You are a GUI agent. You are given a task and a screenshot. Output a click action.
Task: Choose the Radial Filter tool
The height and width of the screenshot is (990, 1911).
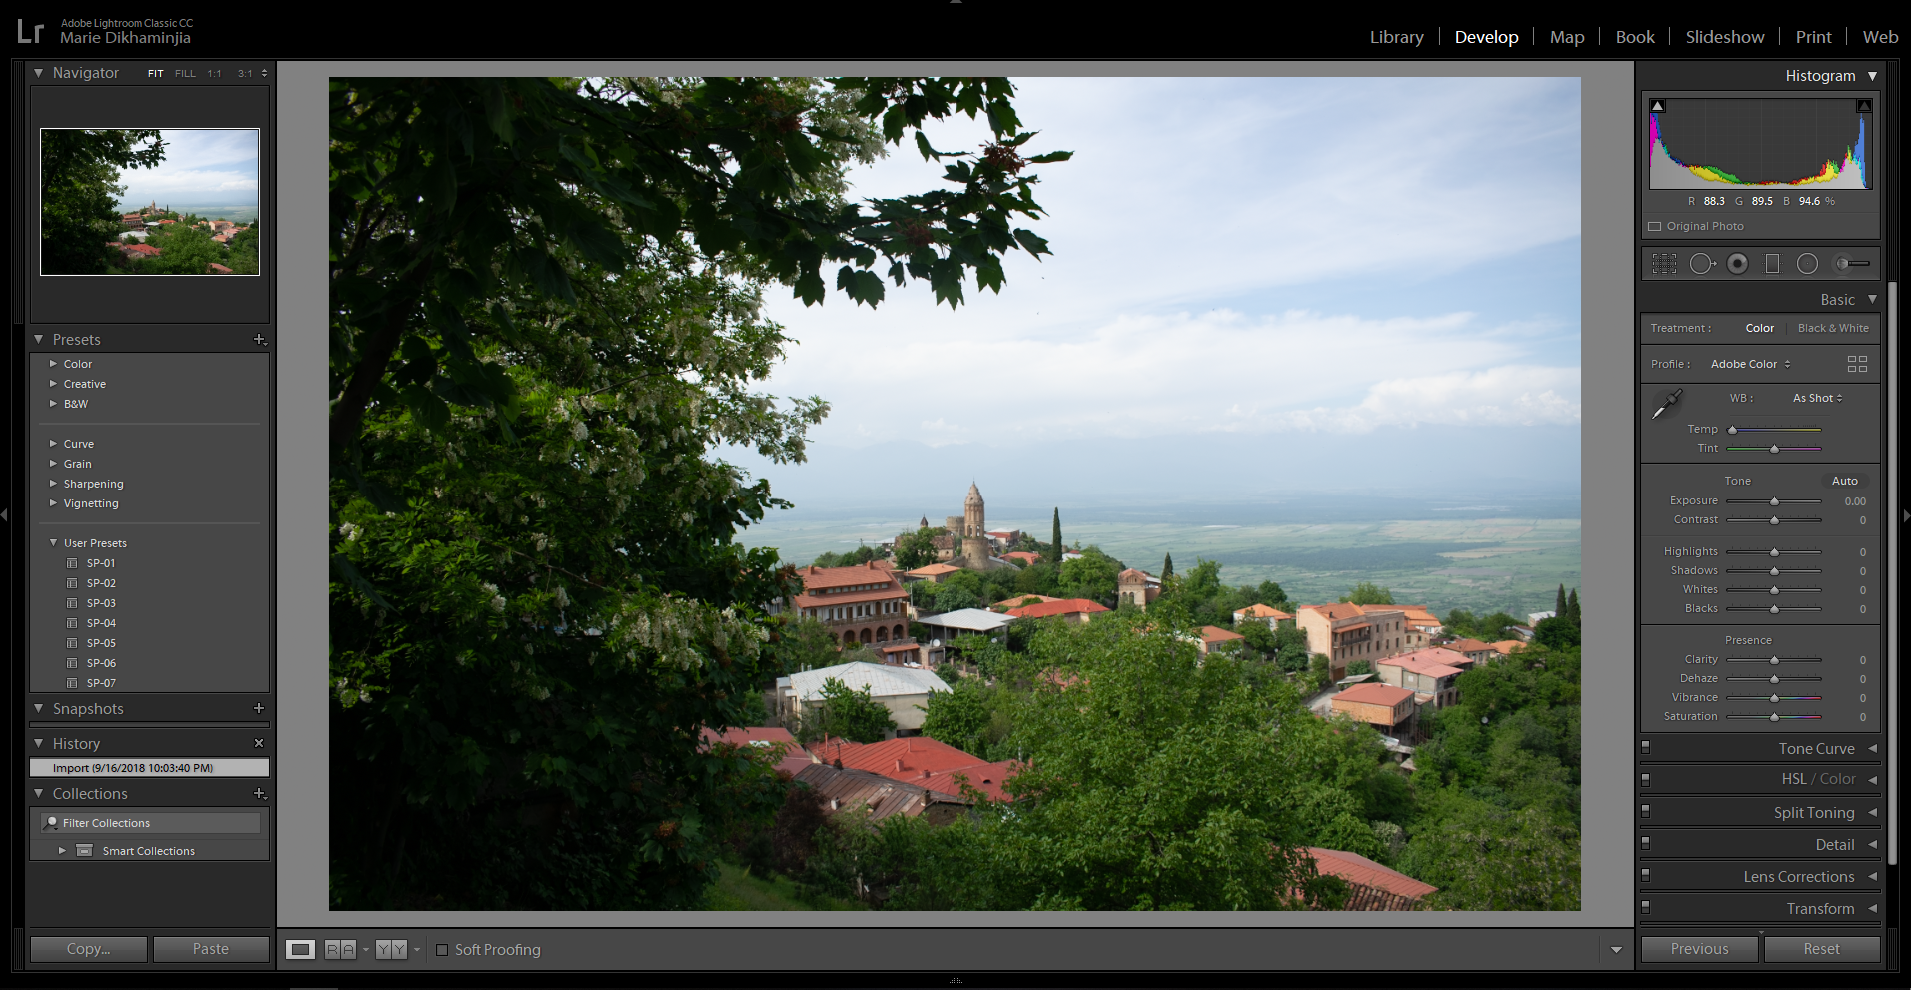click(x=1807, y=264)
